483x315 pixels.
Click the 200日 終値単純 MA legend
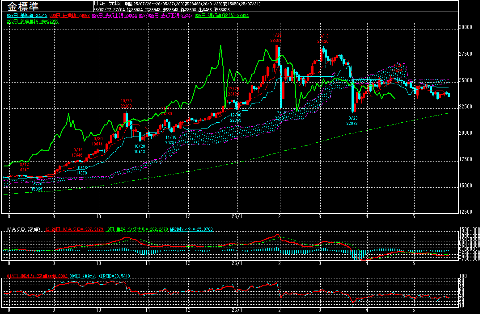[33, 21]
